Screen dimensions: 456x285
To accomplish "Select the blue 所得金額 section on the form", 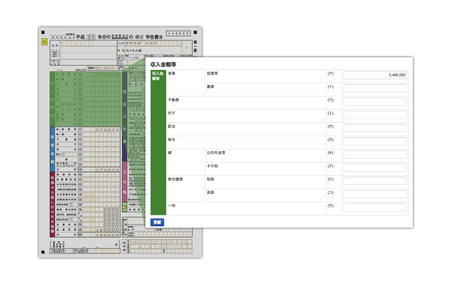I will coord(52,149).
